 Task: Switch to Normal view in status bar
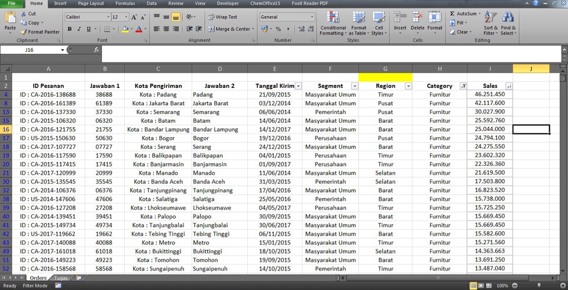pos(473,286)
